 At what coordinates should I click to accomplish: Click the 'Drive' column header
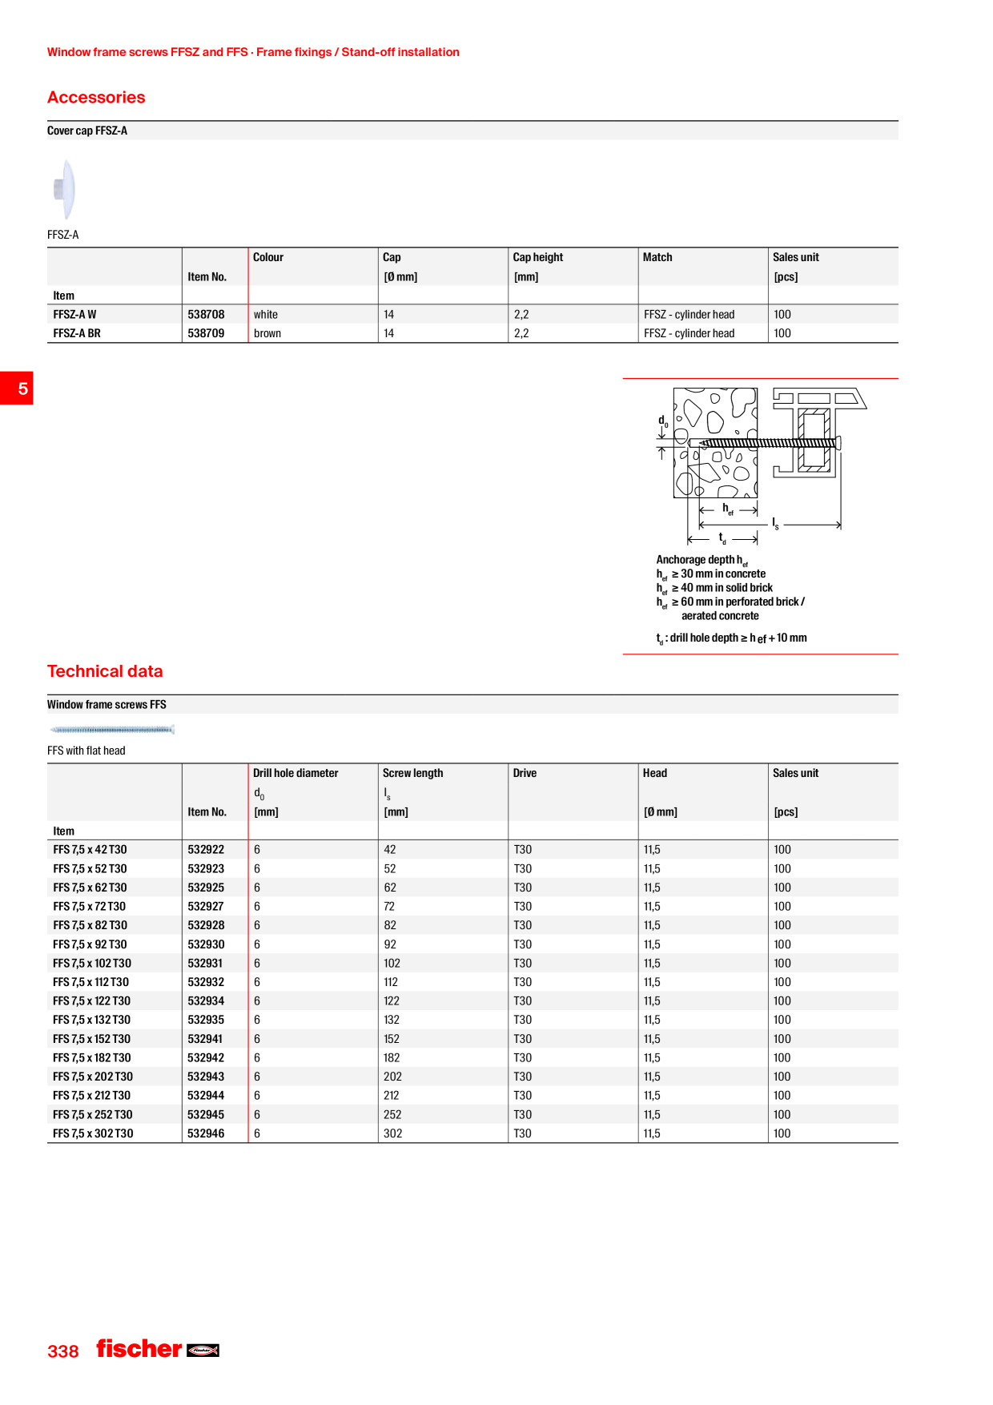click(x=525, y=773)
